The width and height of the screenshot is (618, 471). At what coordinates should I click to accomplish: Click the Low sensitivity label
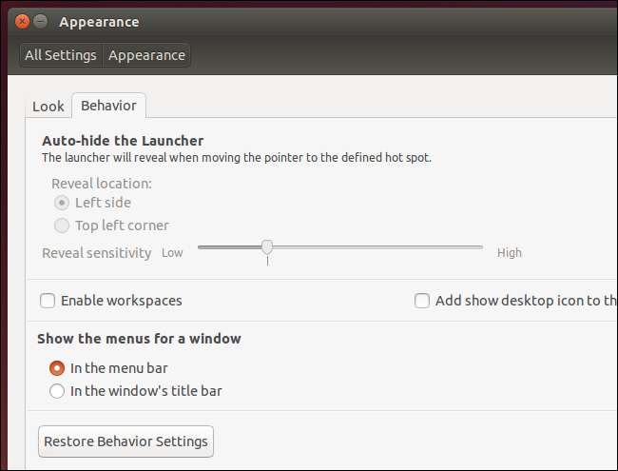[x=172, y=253]
